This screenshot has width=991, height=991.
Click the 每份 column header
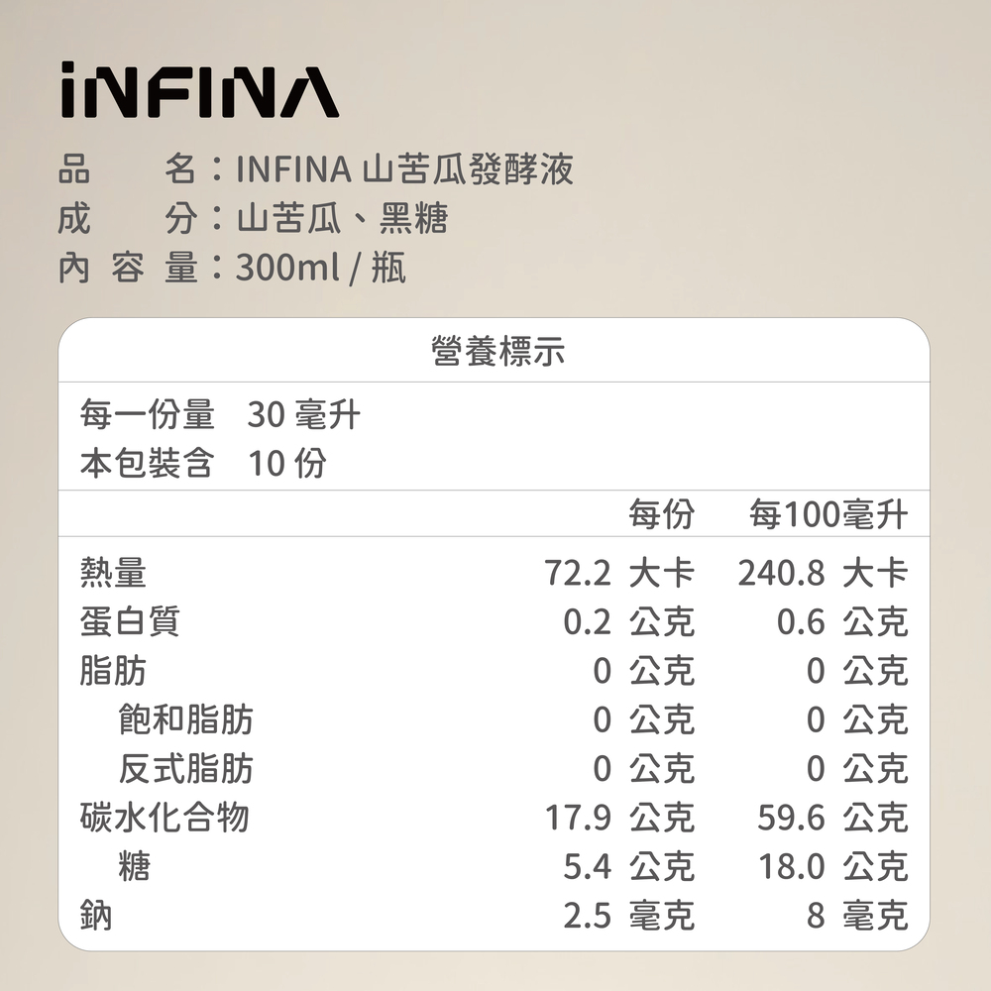(661, 514)
